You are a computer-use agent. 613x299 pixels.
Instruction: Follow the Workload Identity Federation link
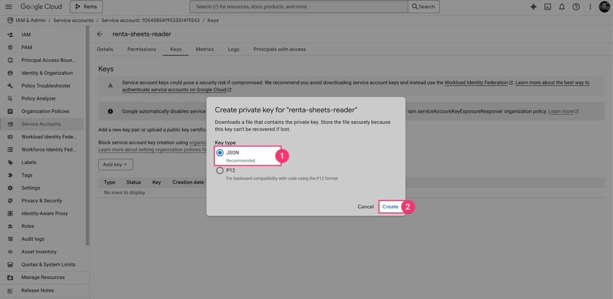476,83
